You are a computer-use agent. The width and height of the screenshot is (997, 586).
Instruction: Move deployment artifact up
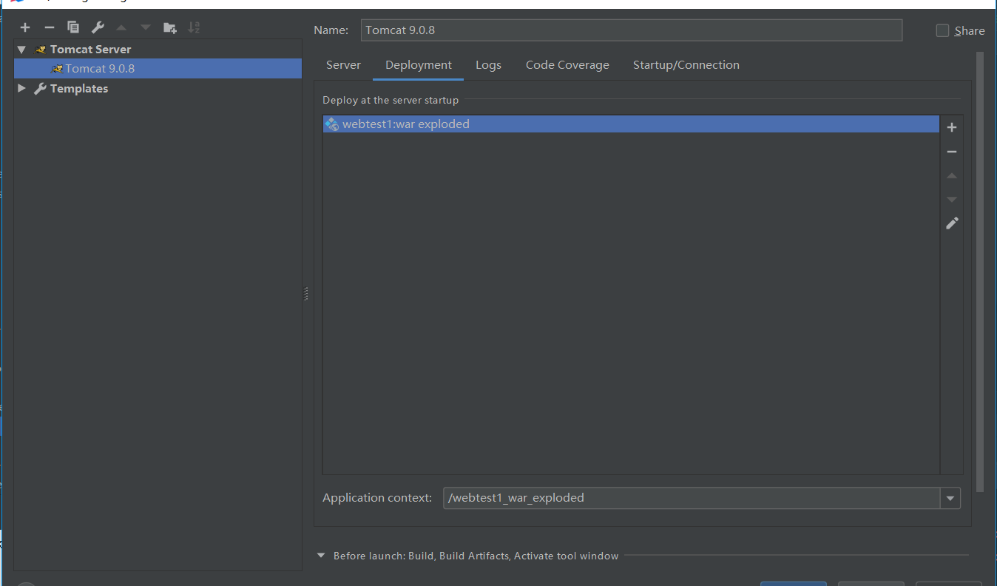[x=952, y=175]
